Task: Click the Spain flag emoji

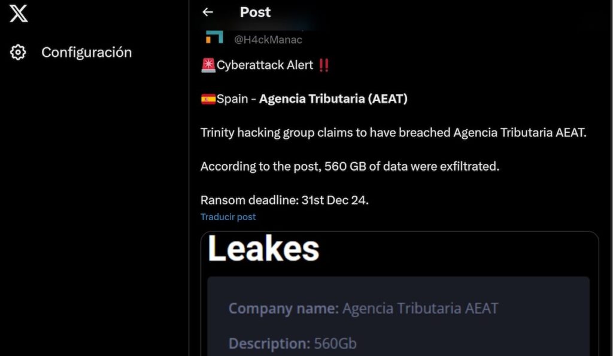Action: click(x=208, y=99)
